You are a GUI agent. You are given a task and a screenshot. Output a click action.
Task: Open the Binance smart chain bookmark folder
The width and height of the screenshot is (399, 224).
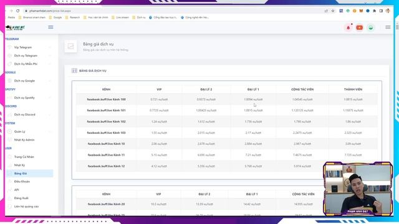point(32,17)
